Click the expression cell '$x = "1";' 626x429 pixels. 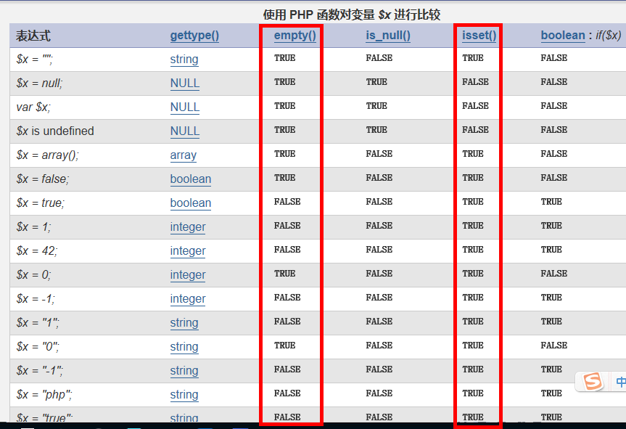[38, 323]
